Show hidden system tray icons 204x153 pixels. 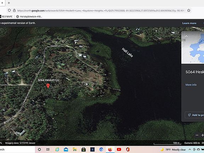pyautogui.click(x=190, y=149)
